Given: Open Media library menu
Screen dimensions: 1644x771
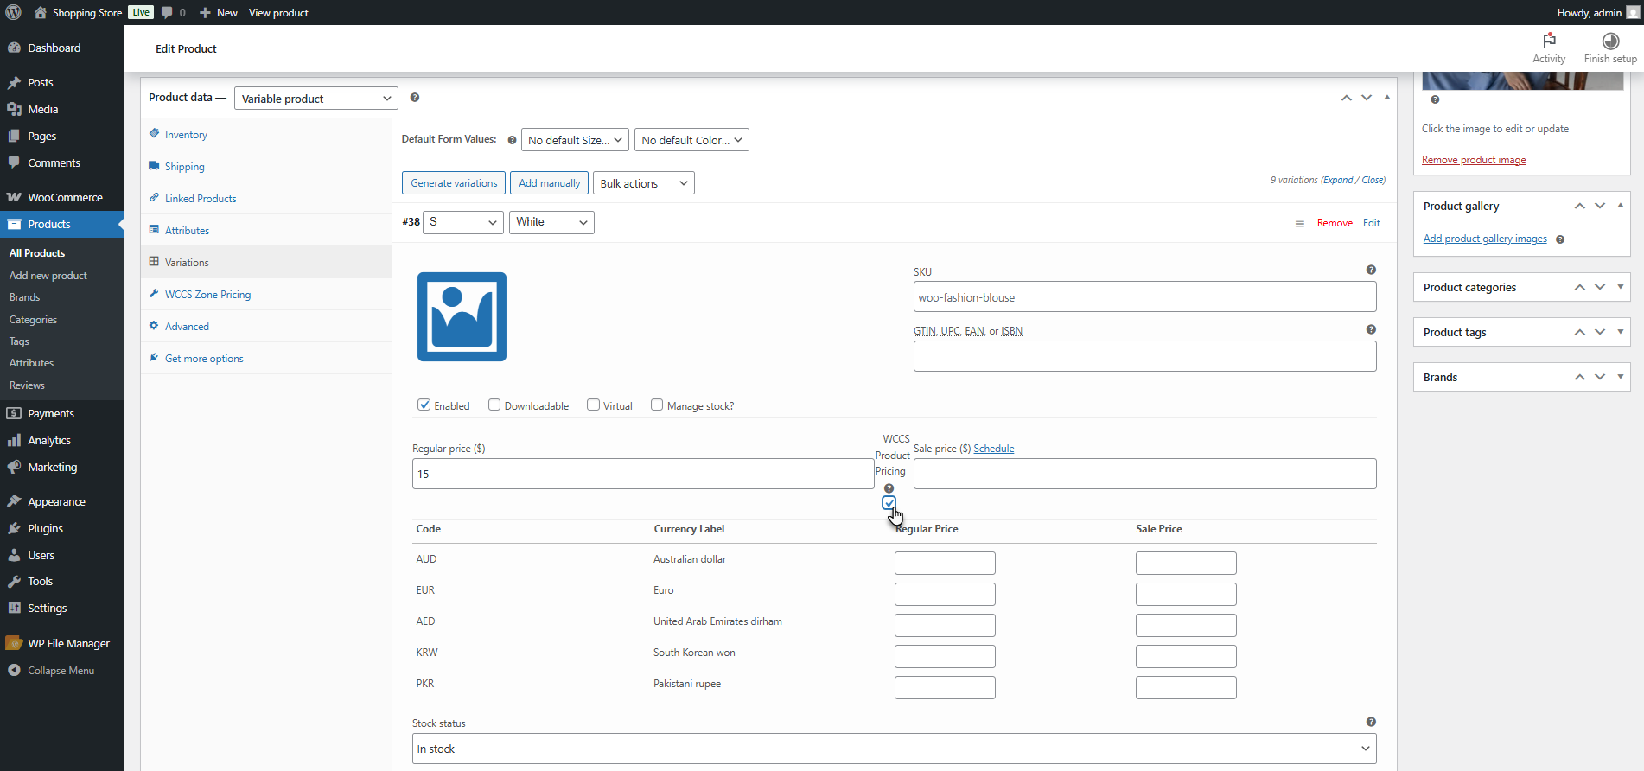Looking at the screenshot, I should (x=62, y=110).
